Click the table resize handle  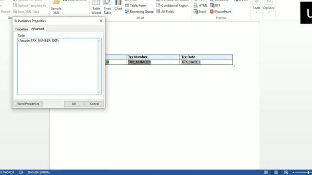tap(234, 66)
